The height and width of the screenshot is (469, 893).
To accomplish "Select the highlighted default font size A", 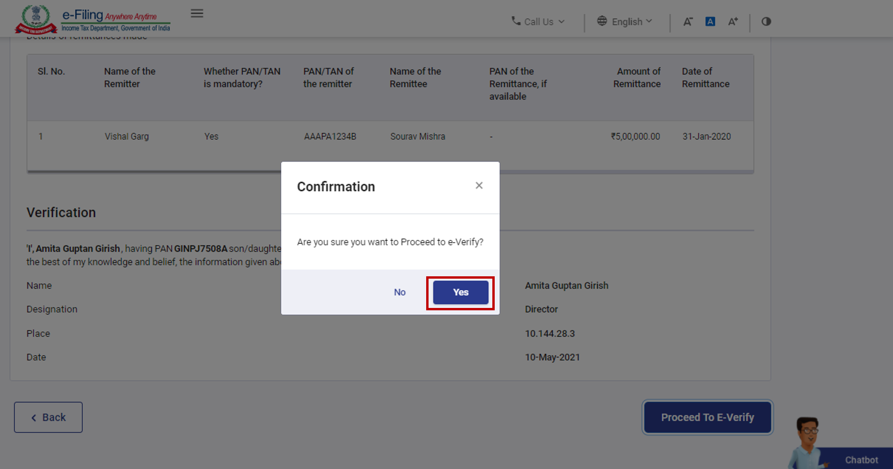I will click(x=710, y=21).
